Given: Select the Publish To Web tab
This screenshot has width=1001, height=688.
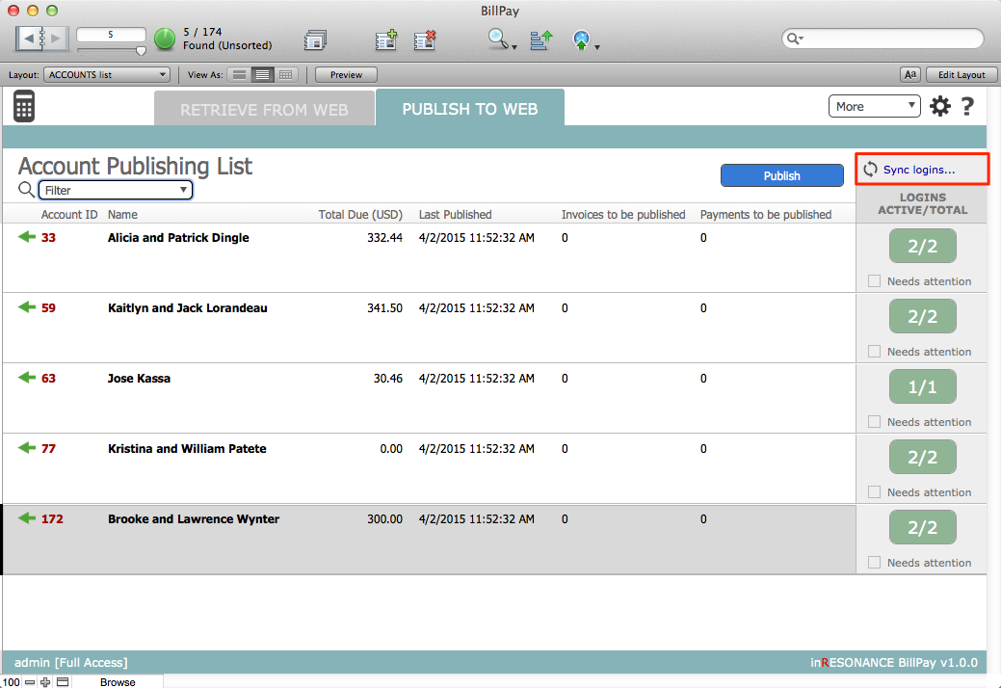Looking at the screenshot, I should (x=469, y=109).
